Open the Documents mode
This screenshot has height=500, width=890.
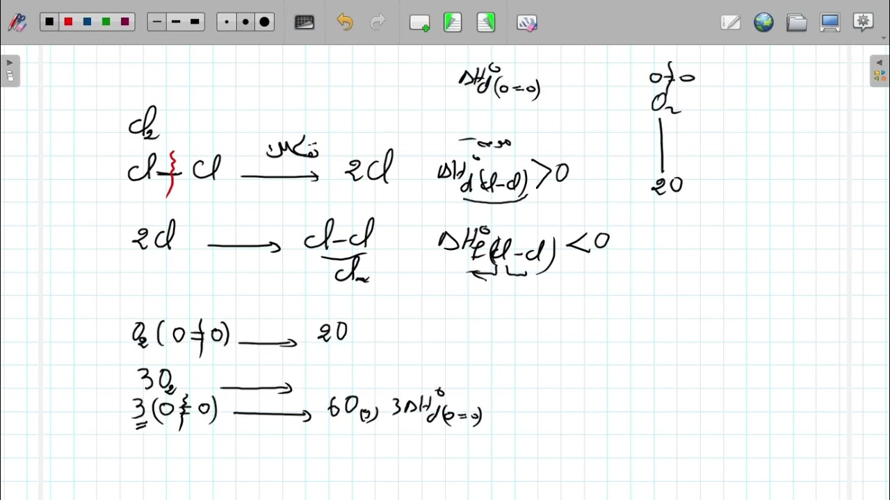point(797,22)
